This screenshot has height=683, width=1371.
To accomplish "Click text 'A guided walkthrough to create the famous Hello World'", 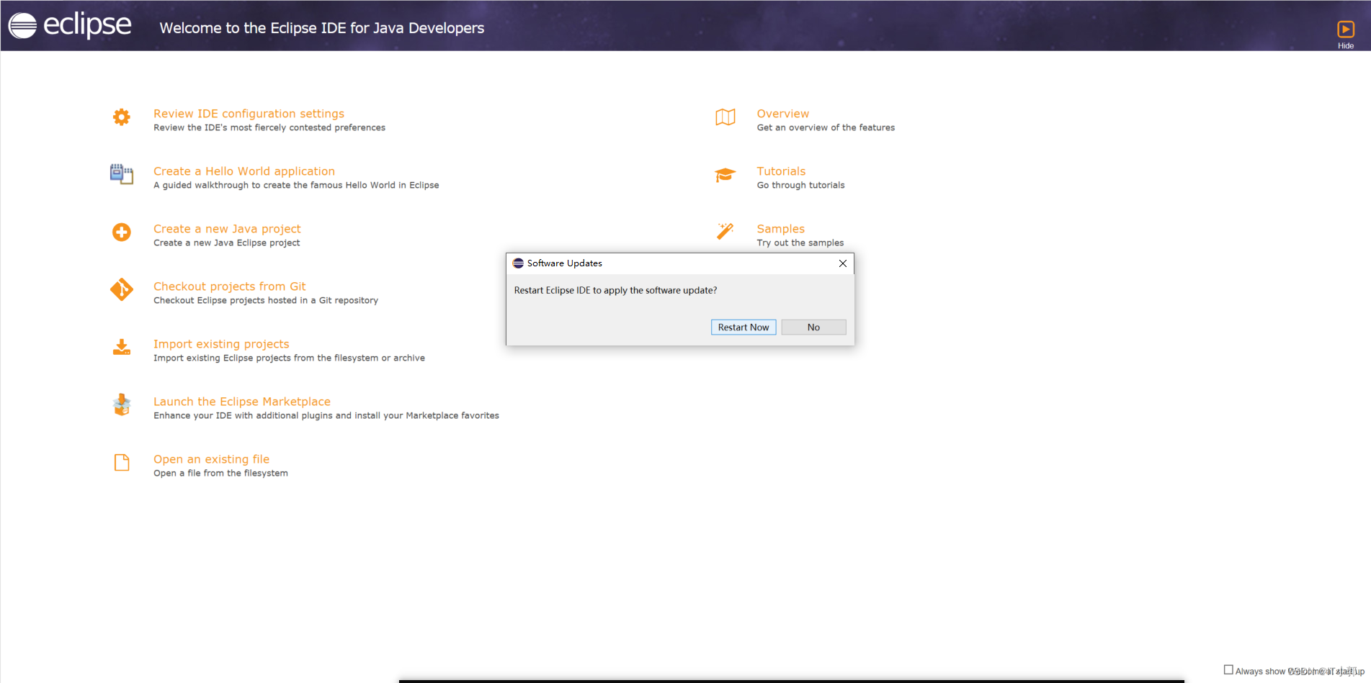I will (274, 185).
